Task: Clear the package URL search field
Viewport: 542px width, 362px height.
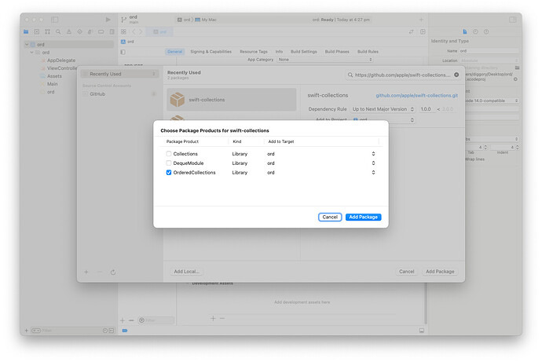Action: (x=456, y=75)
